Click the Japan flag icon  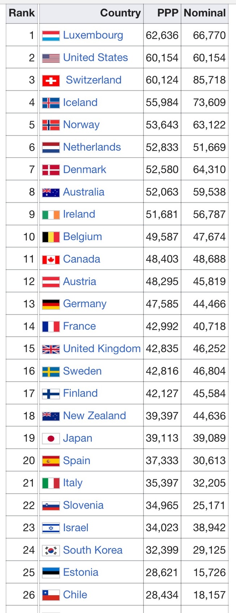point(51,438)
